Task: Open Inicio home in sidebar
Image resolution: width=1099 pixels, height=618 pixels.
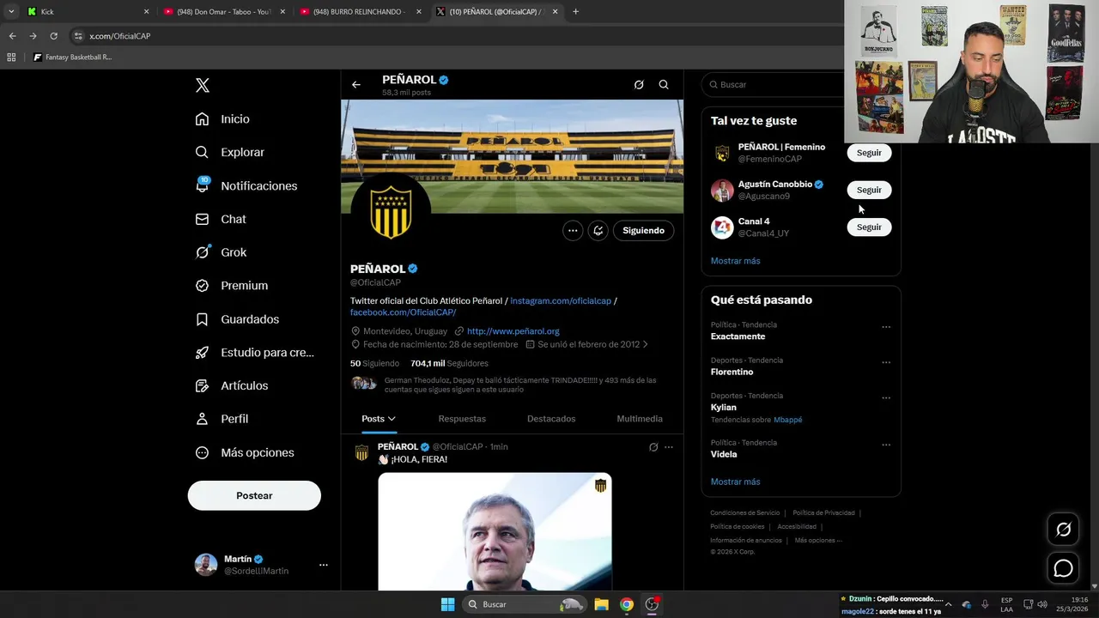Action: tap(222, 119)
